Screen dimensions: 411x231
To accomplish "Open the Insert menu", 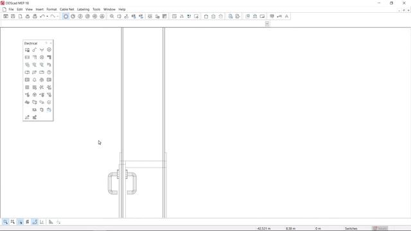I will click(x=40, y=10).
